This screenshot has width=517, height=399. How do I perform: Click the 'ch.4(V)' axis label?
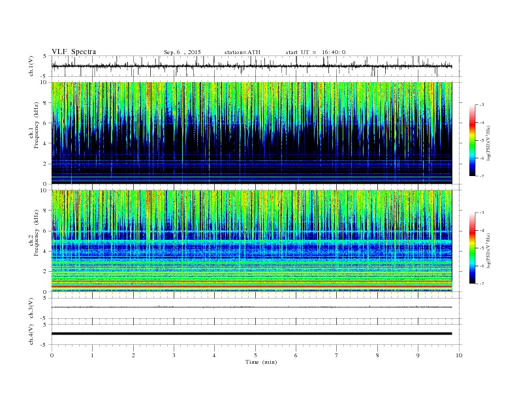(31, 334)
